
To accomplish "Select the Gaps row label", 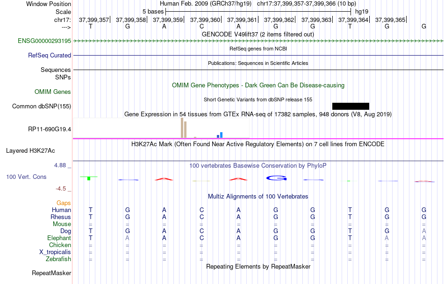I will (64, 203).
